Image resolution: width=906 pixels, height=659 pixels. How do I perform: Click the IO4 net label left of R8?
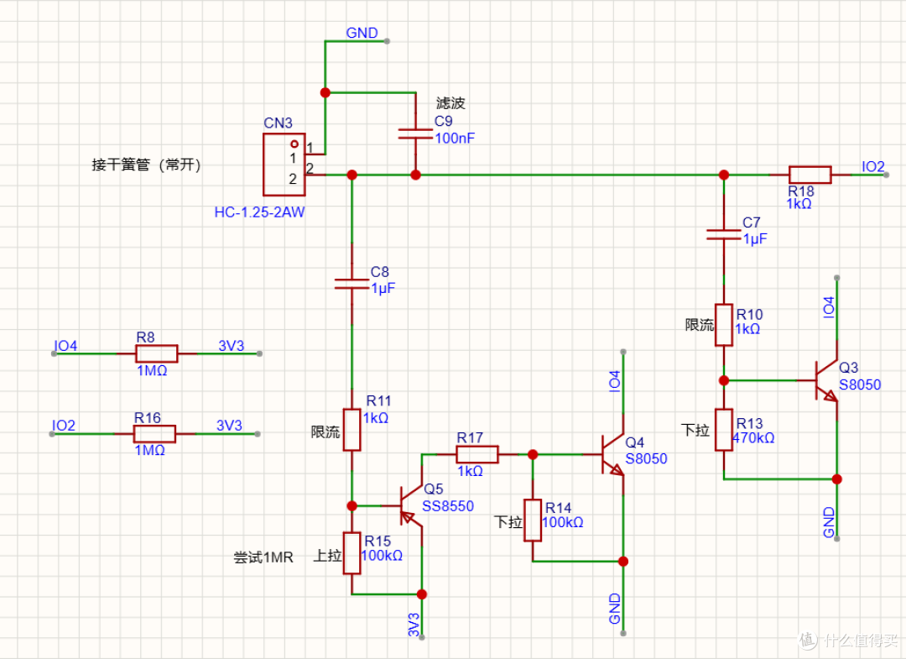pos(66,346)
